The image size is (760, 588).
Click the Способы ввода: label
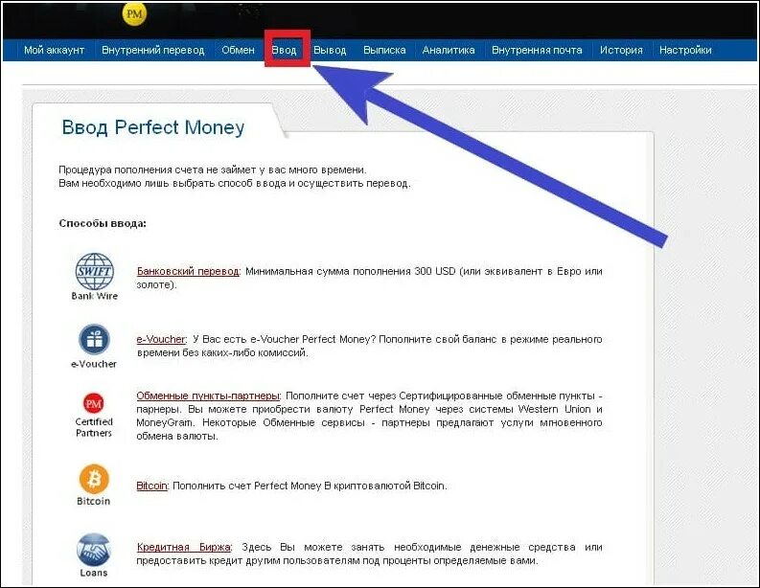coord(103,223)
